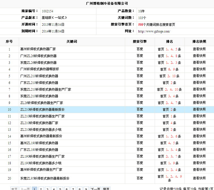Click the 下一页 next page button
Screen dimensions: 214x190
pyautogui.click(x=95, y=189)
